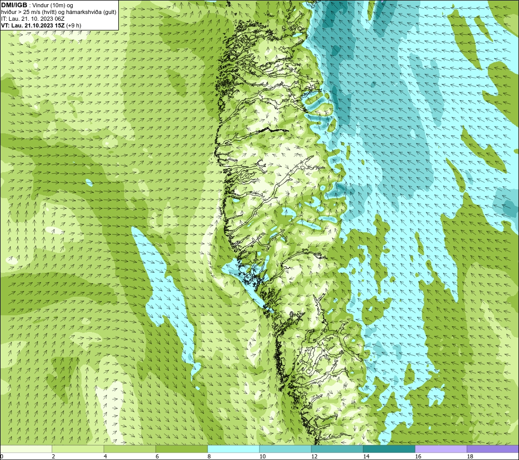The height and width of the screenshot is (460, 519).
Task: Click the 'VT: Lau. 21.10.2023 15Z' line
Action: [x=33, y=25]
